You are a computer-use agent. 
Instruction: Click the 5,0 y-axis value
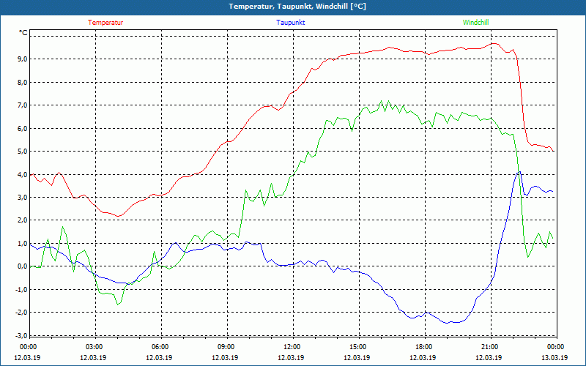[x=22, y=152]
